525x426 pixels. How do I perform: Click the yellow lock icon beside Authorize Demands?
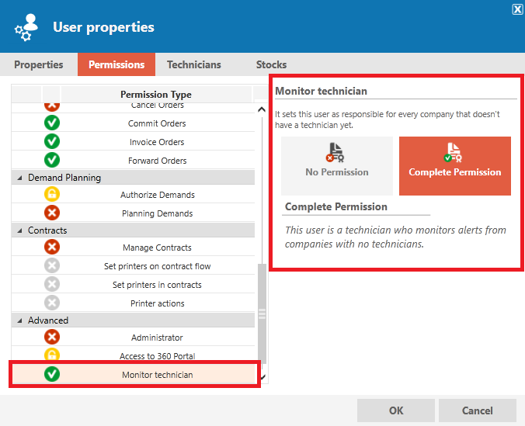point(52,194)
